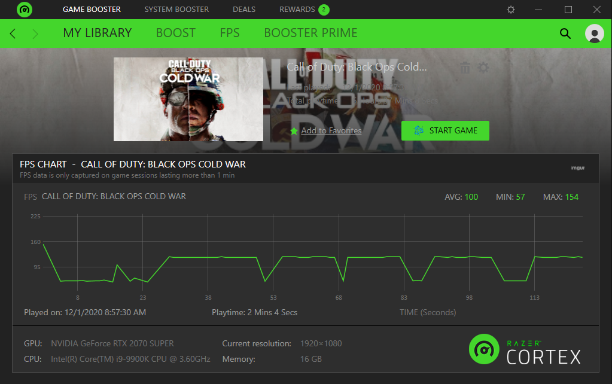Click 'Played on: 12/1/2020 8:57:30 AM'
The height and width of the screenshot is (384, 612).
tap(85, 313)
